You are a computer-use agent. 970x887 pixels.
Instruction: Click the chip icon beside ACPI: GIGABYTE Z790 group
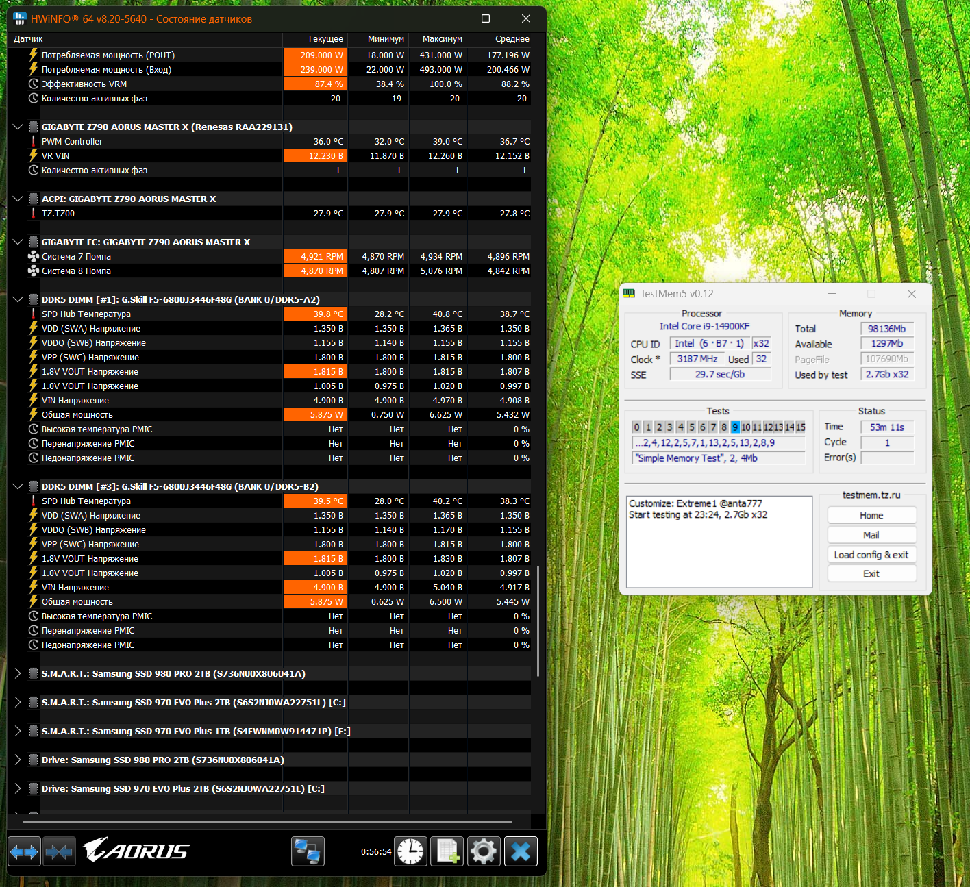[x=33, y=199]
